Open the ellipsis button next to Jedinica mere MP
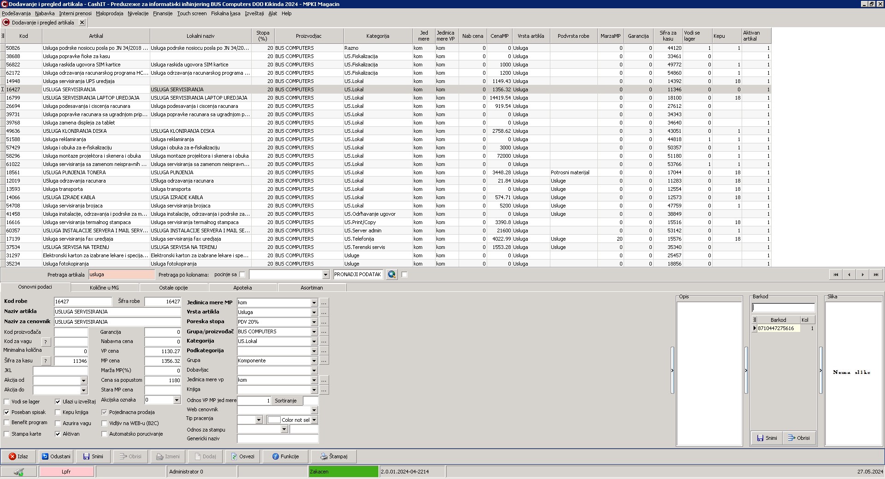This screenshot has width=885, height=479. (324, 303)
